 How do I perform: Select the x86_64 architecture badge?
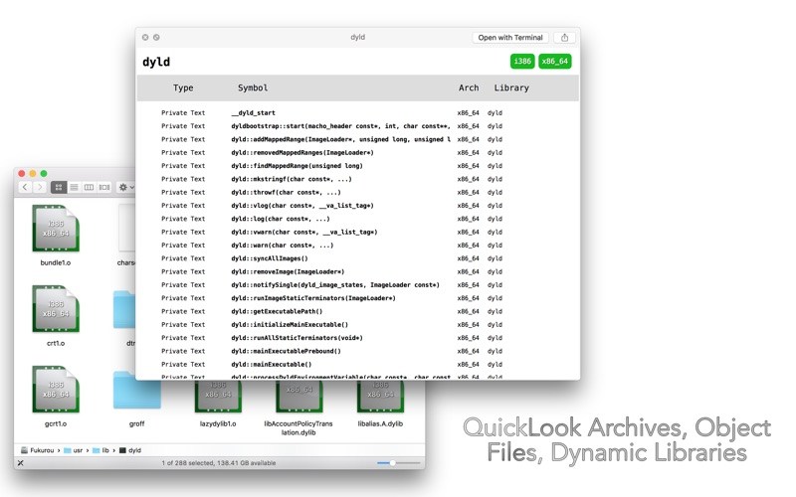click(x=555, y=62)
